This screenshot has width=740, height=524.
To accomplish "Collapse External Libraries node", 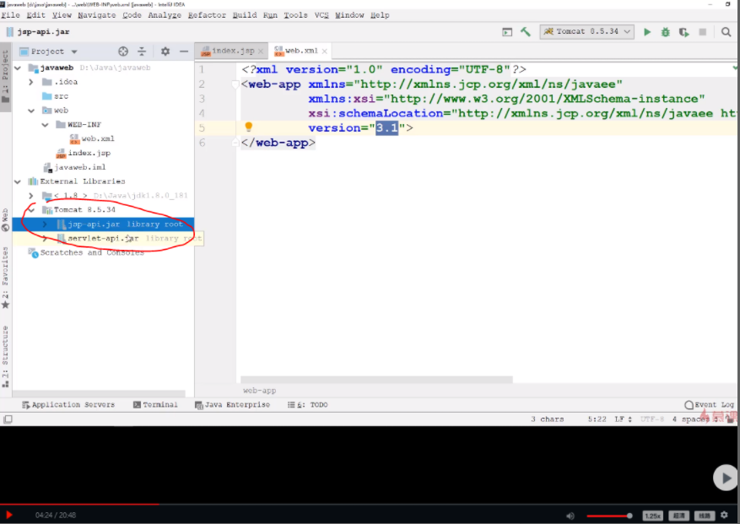I will pos(18,181).
